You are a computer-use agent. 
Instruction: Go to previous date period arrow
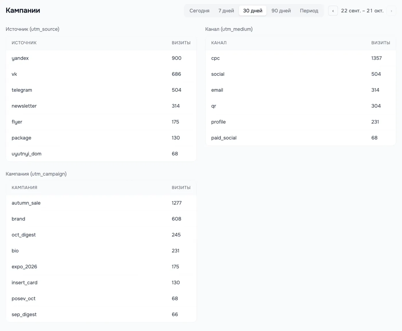click(x=333, y=11)
